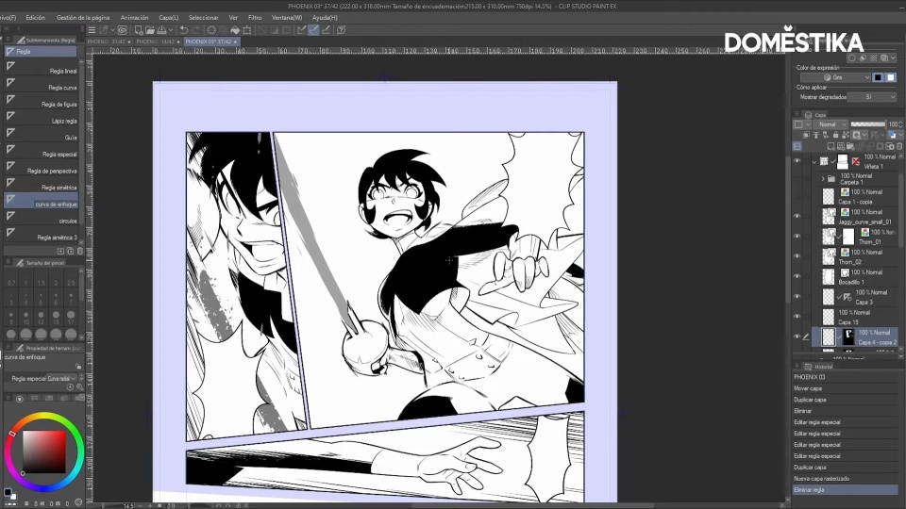Toggle visibility of Viñeta 1 layer
The image size is (906, 509).
click(x=797, y=161)
